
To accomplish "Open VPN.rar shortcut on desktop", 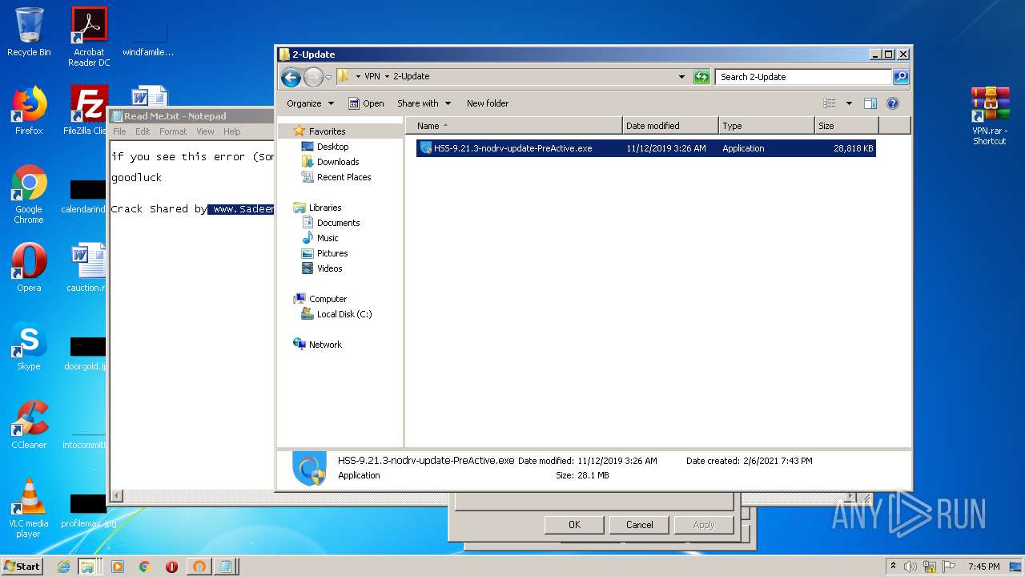I will tap(990, 116).
